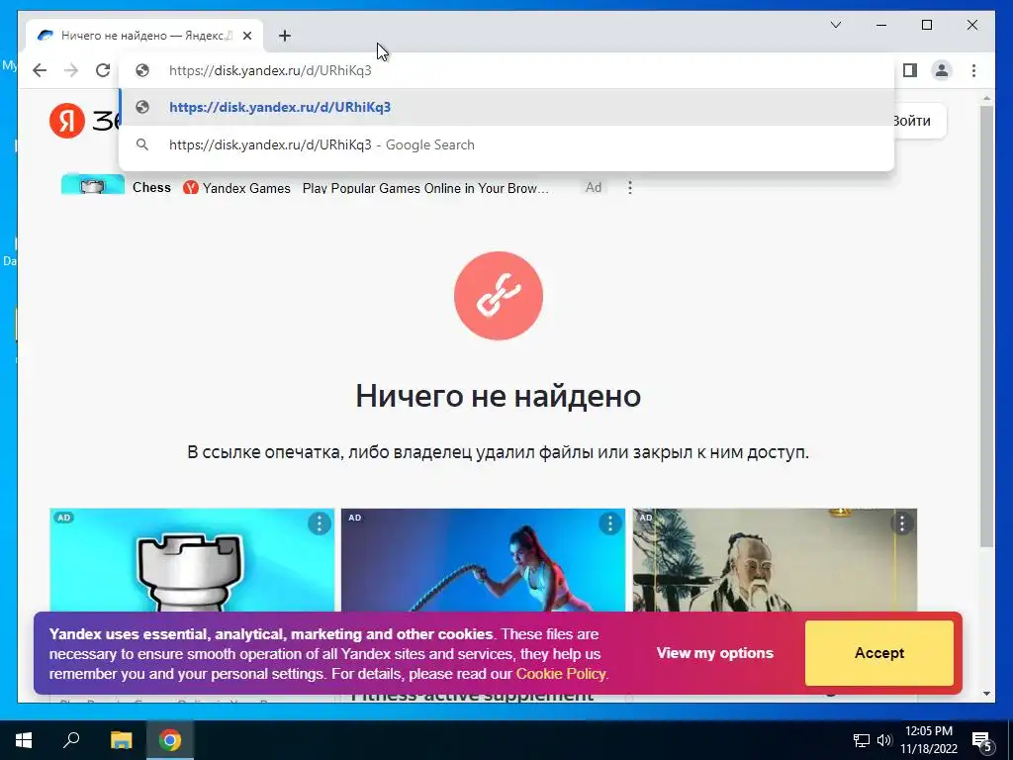This screenshot has height=760, width=1013.
Task: Click the forward navigation arrow
Action: 71,70
